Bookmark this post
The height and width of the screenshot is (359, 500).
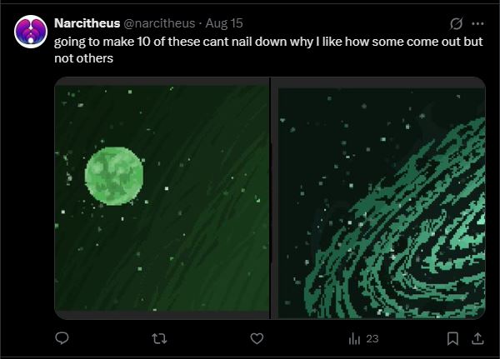452,339
